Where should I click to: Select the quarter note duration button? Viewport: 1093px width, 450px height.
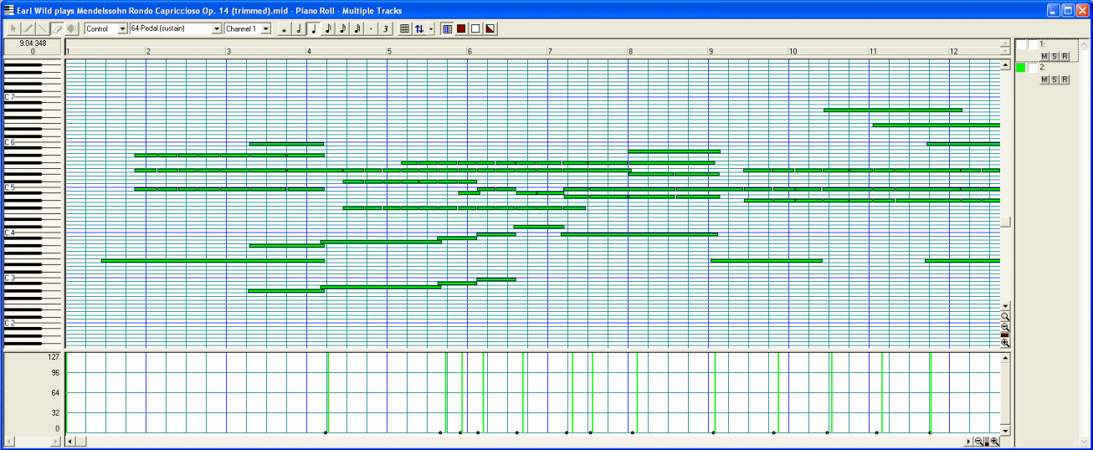[x=314, y=28]
